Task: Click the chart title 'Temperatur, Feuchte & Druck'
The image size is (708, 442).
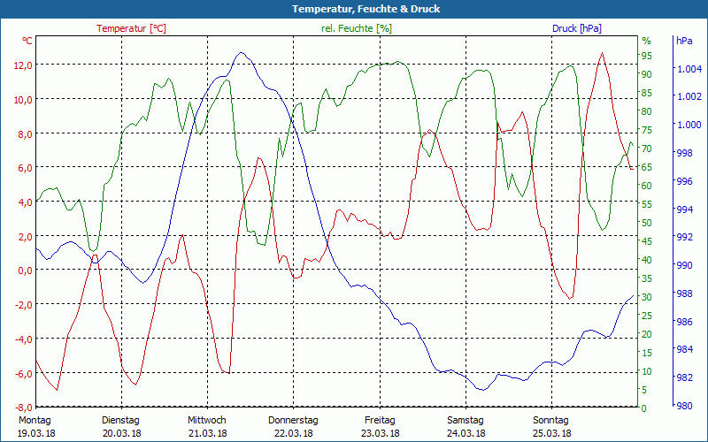Action: [366, 9]
